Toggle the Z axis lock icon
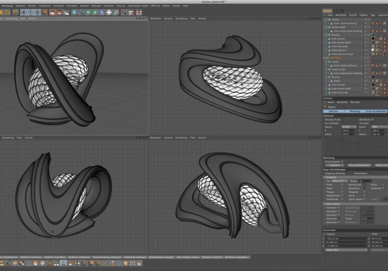The width and height of the screenshot is (388, 271). point(38,12)
